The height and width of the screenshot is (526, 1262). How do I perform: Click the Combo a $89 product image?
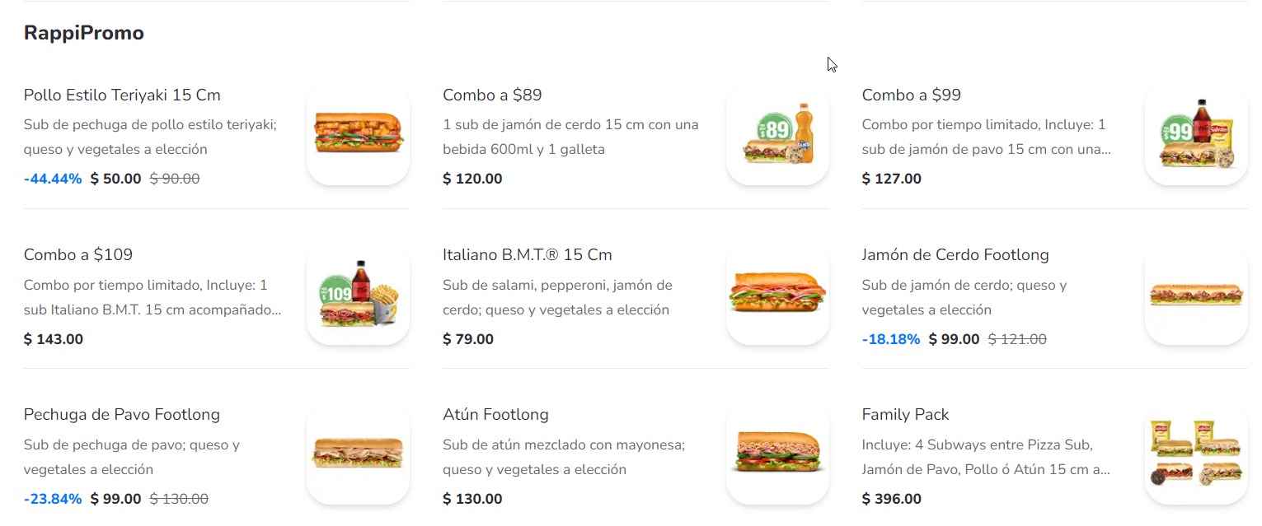pyautogui.click(x=776, y=134)
